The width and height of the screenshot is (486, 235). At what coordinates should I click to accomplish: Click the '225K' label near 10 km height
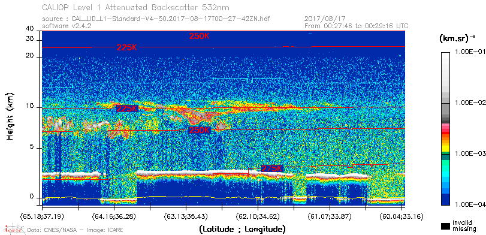[127, 109]
